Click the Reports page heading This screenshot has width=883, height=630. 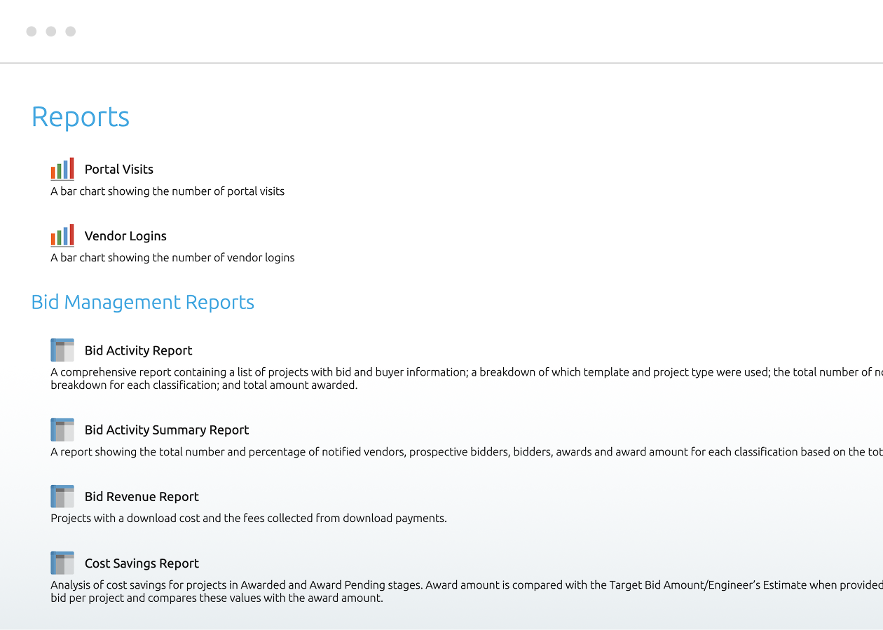[x=81, y=116]
